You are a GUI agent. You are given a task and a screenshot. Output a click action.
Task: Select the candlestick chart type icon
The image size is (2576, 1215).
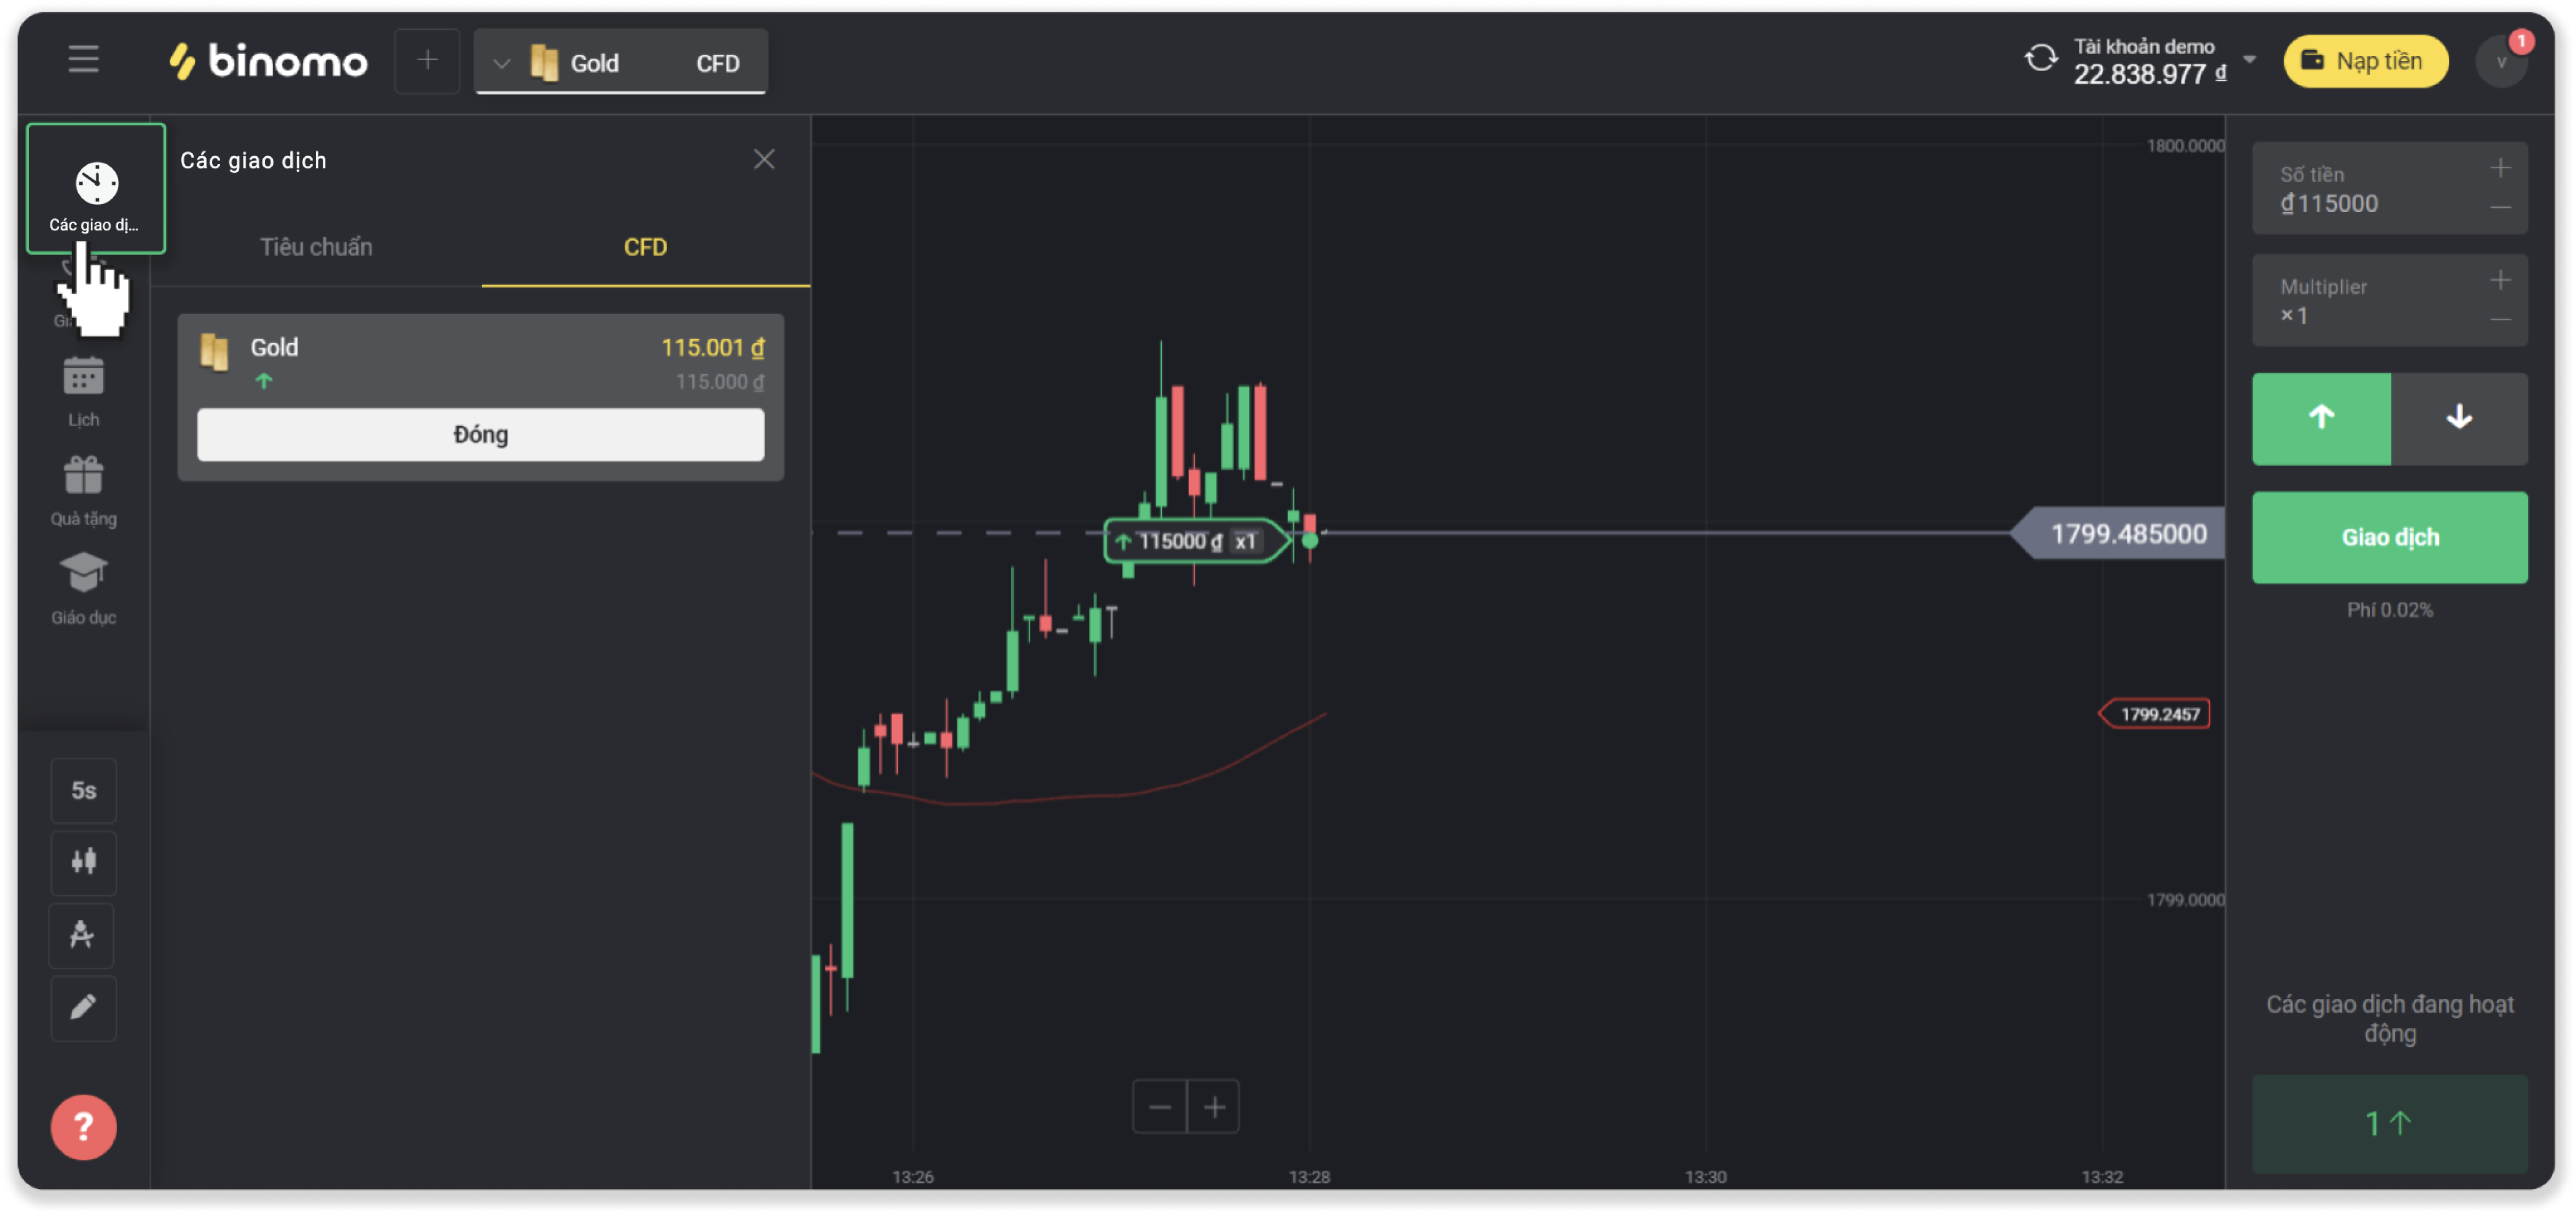(x=83, y=862)
